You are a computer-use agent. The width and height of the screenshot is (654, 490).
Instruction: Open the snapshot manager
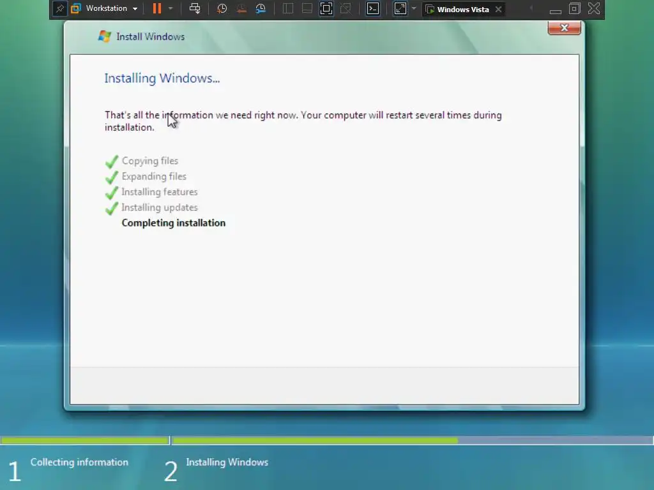[x=261, y=8]
